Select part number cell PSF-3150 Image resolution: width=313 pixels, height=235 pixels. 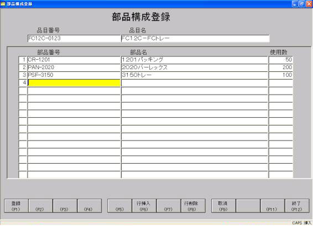point(74,75)
